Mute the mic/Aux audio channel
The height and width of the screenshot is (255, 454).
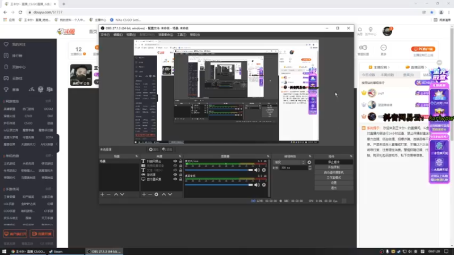click(x=257, y=170)
